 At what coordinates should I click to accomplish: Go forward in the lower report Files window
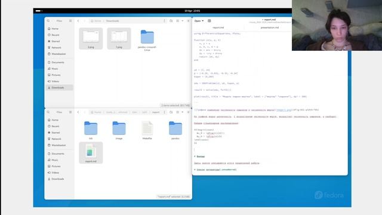click(x=85, y=112)
